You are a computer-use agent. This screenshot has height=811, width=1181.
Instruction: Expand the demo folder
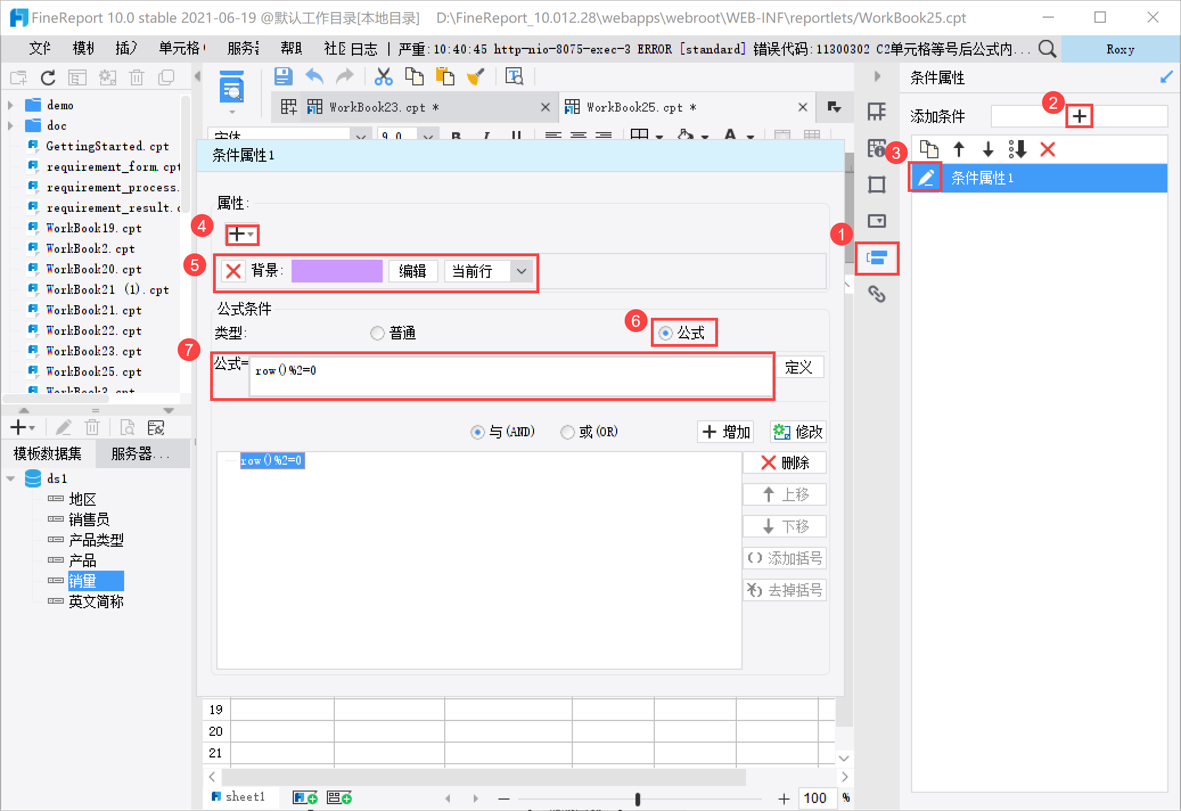[10, 105]
